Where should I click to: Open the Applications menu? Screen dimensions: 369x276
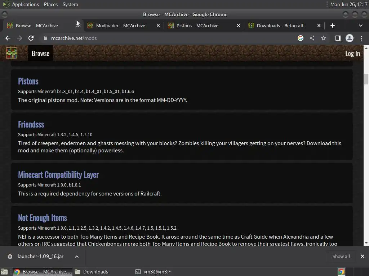pyautogui.click(x=26, y=4)
